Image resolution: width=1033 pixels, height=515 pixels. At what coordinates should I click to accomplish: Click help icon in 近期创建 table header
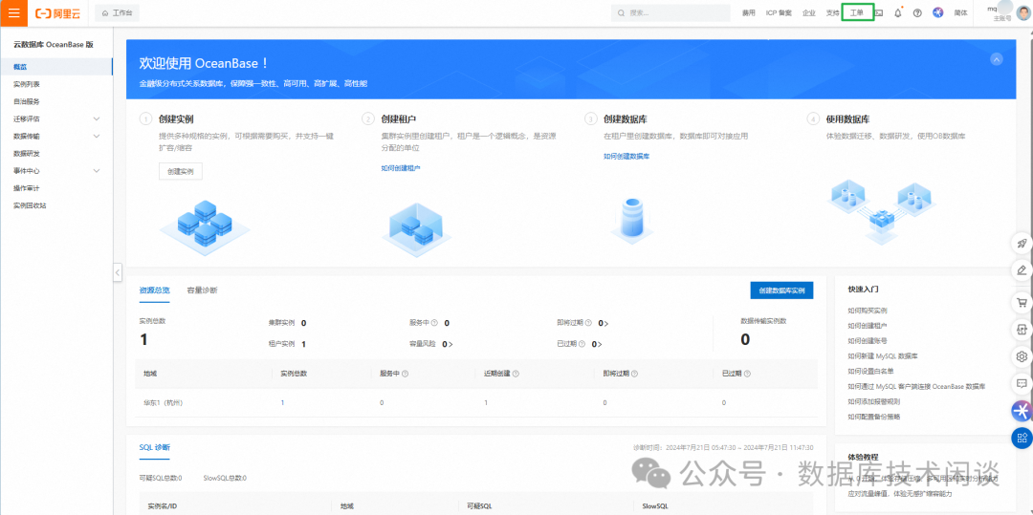click(x=516, y=374)
